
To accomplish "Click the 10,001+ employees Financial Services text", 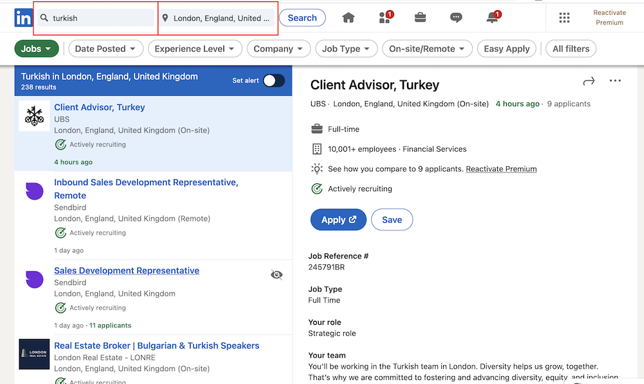I will click(x=397, y=149).
